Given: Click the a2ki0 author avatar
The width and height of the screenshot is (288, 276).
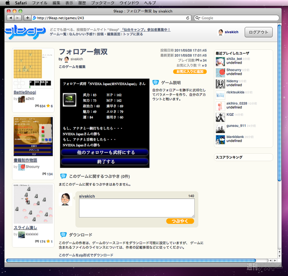Looking at the screenshot, I should pyautogui.click(x=22, y=99).
